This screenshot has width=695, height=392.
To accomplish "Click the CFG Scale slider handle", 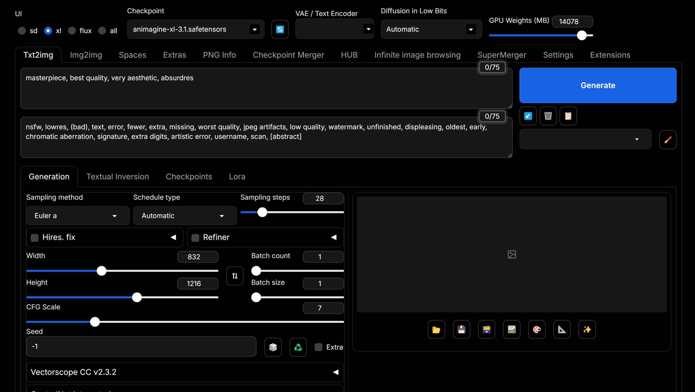I will [95, 322].
